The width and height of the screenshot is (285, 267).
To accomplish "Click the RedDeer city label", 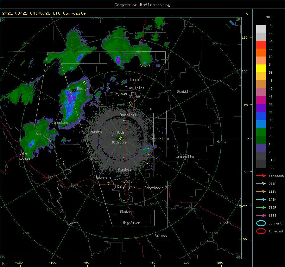I will pos(134,96).
